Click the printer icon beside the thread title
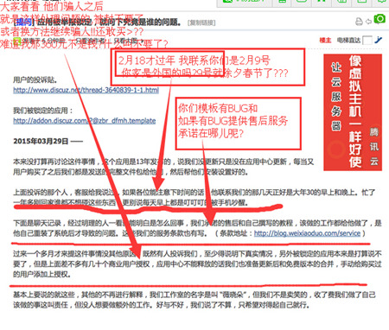 [x=359, y=22]
